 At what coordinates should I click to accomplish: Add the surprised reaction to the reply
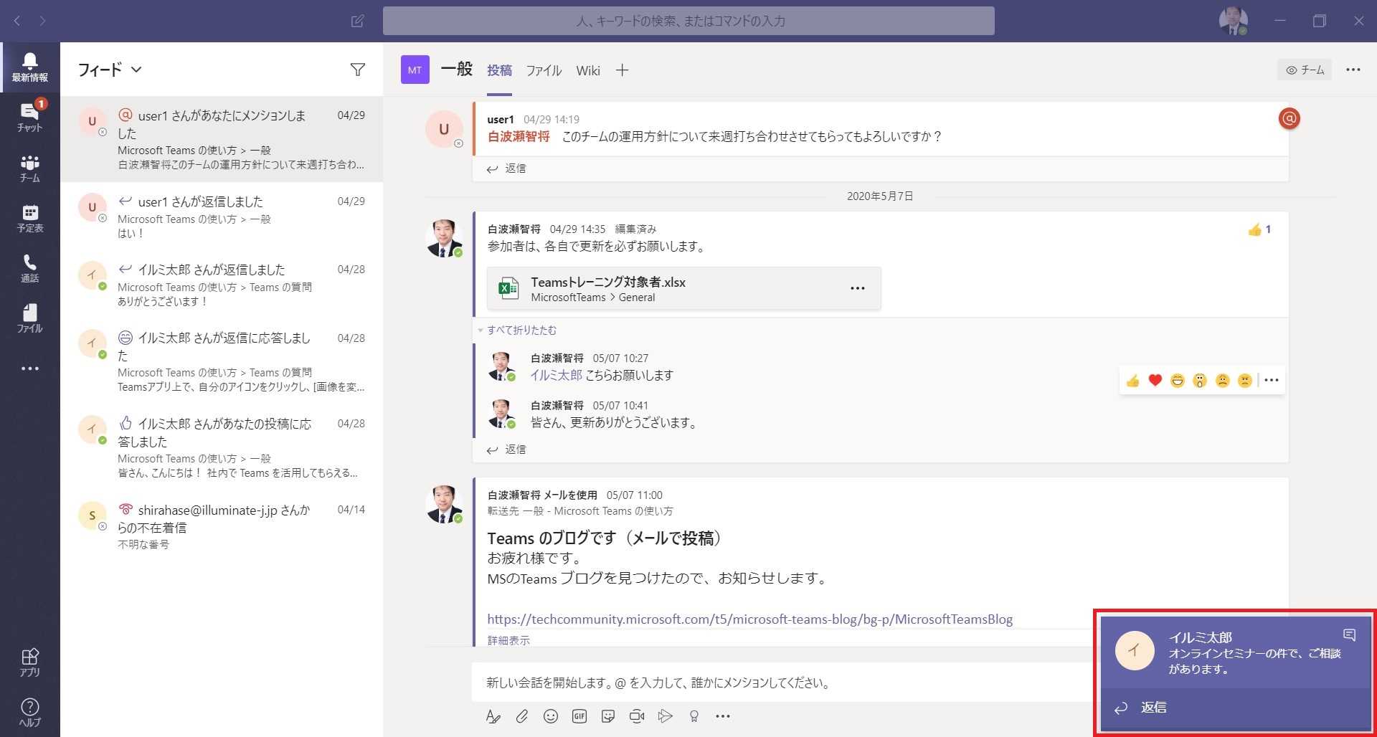1200,381
